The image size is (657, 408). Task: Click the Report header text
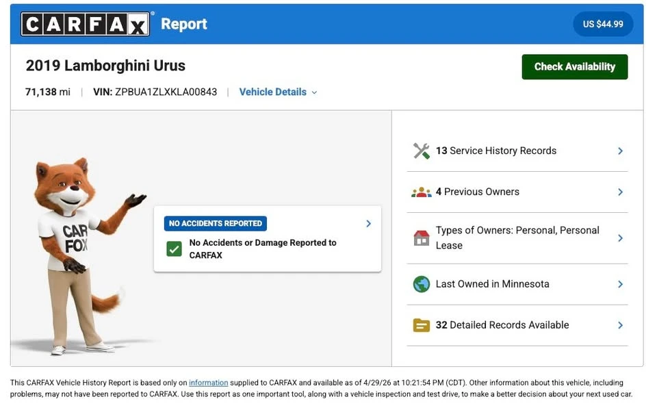pos(184,24)
